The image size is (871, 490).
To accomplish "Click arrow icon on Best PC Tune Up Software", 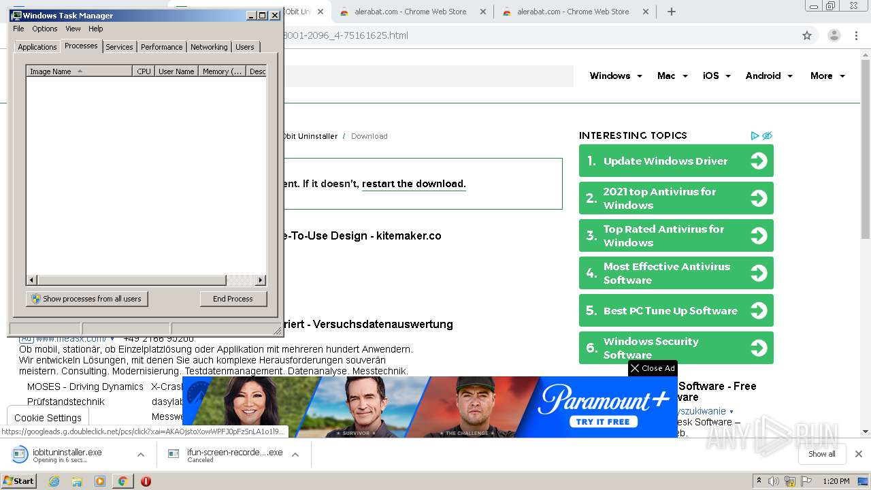I will tap(758, 310).
